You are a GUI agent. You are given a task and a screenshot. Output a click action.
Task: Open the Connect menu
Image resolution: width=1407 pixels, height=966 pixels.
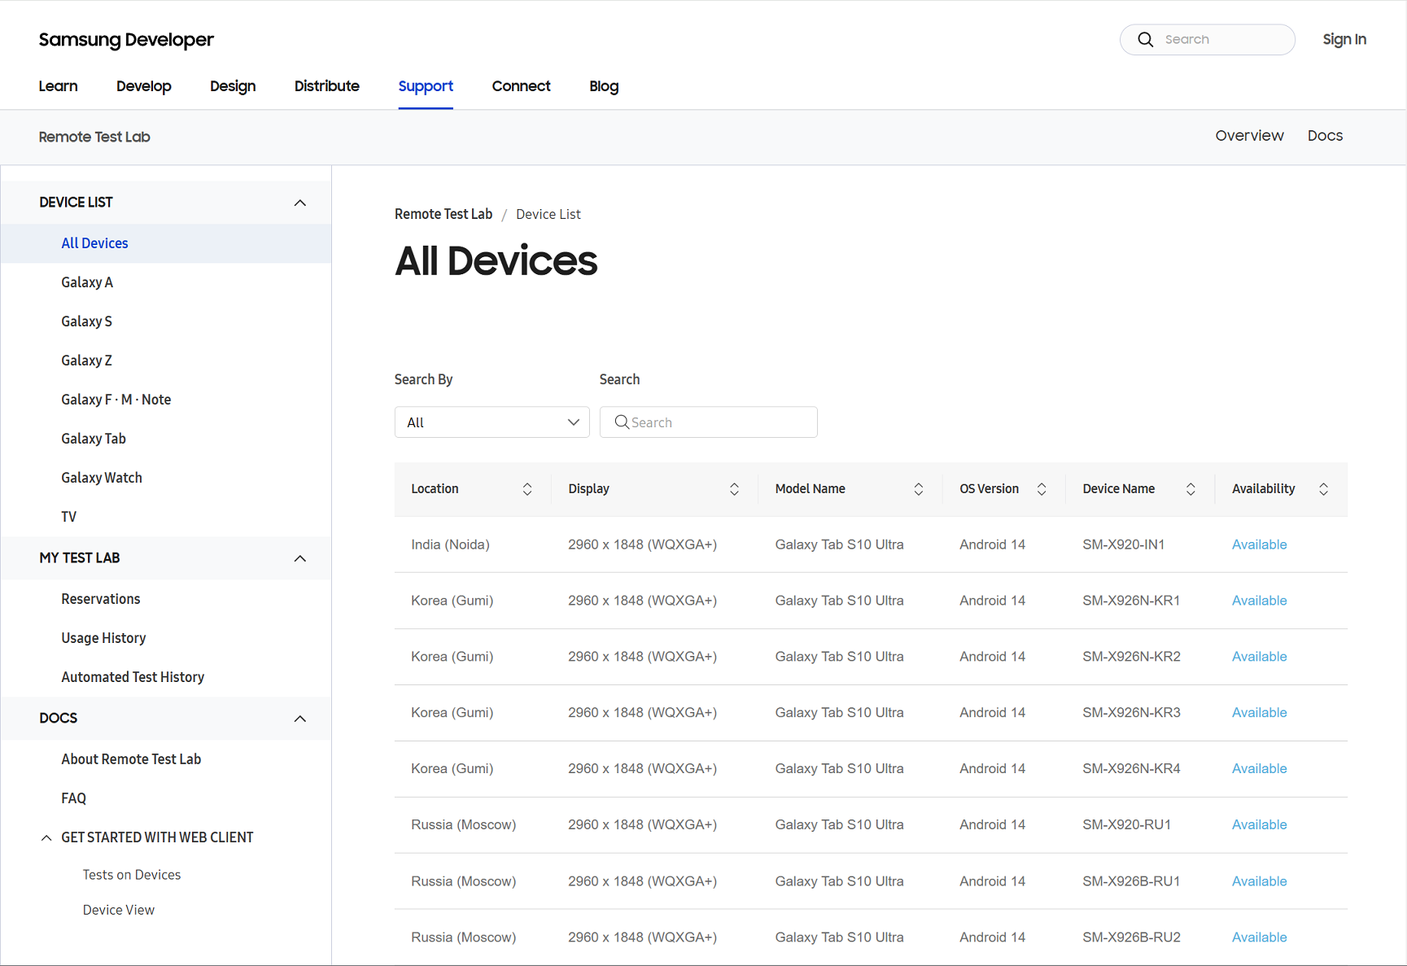click(522, 86)
